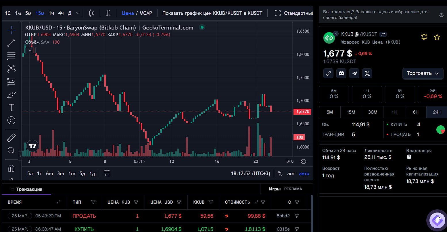Toggle лог logarithmic scale
Viewport: 447px width, 232px height.
(291, 173)
